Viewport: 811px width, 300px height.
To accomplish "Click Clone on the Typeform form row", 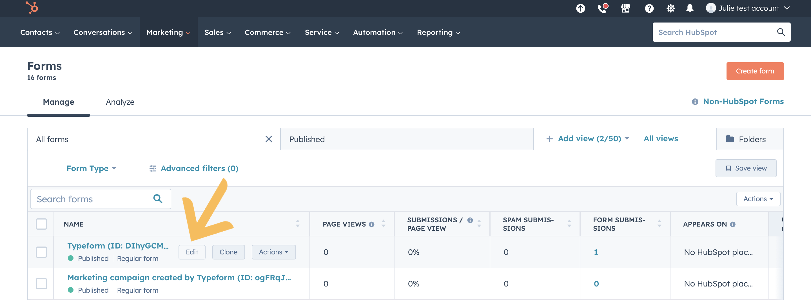I will coord(228,252).
